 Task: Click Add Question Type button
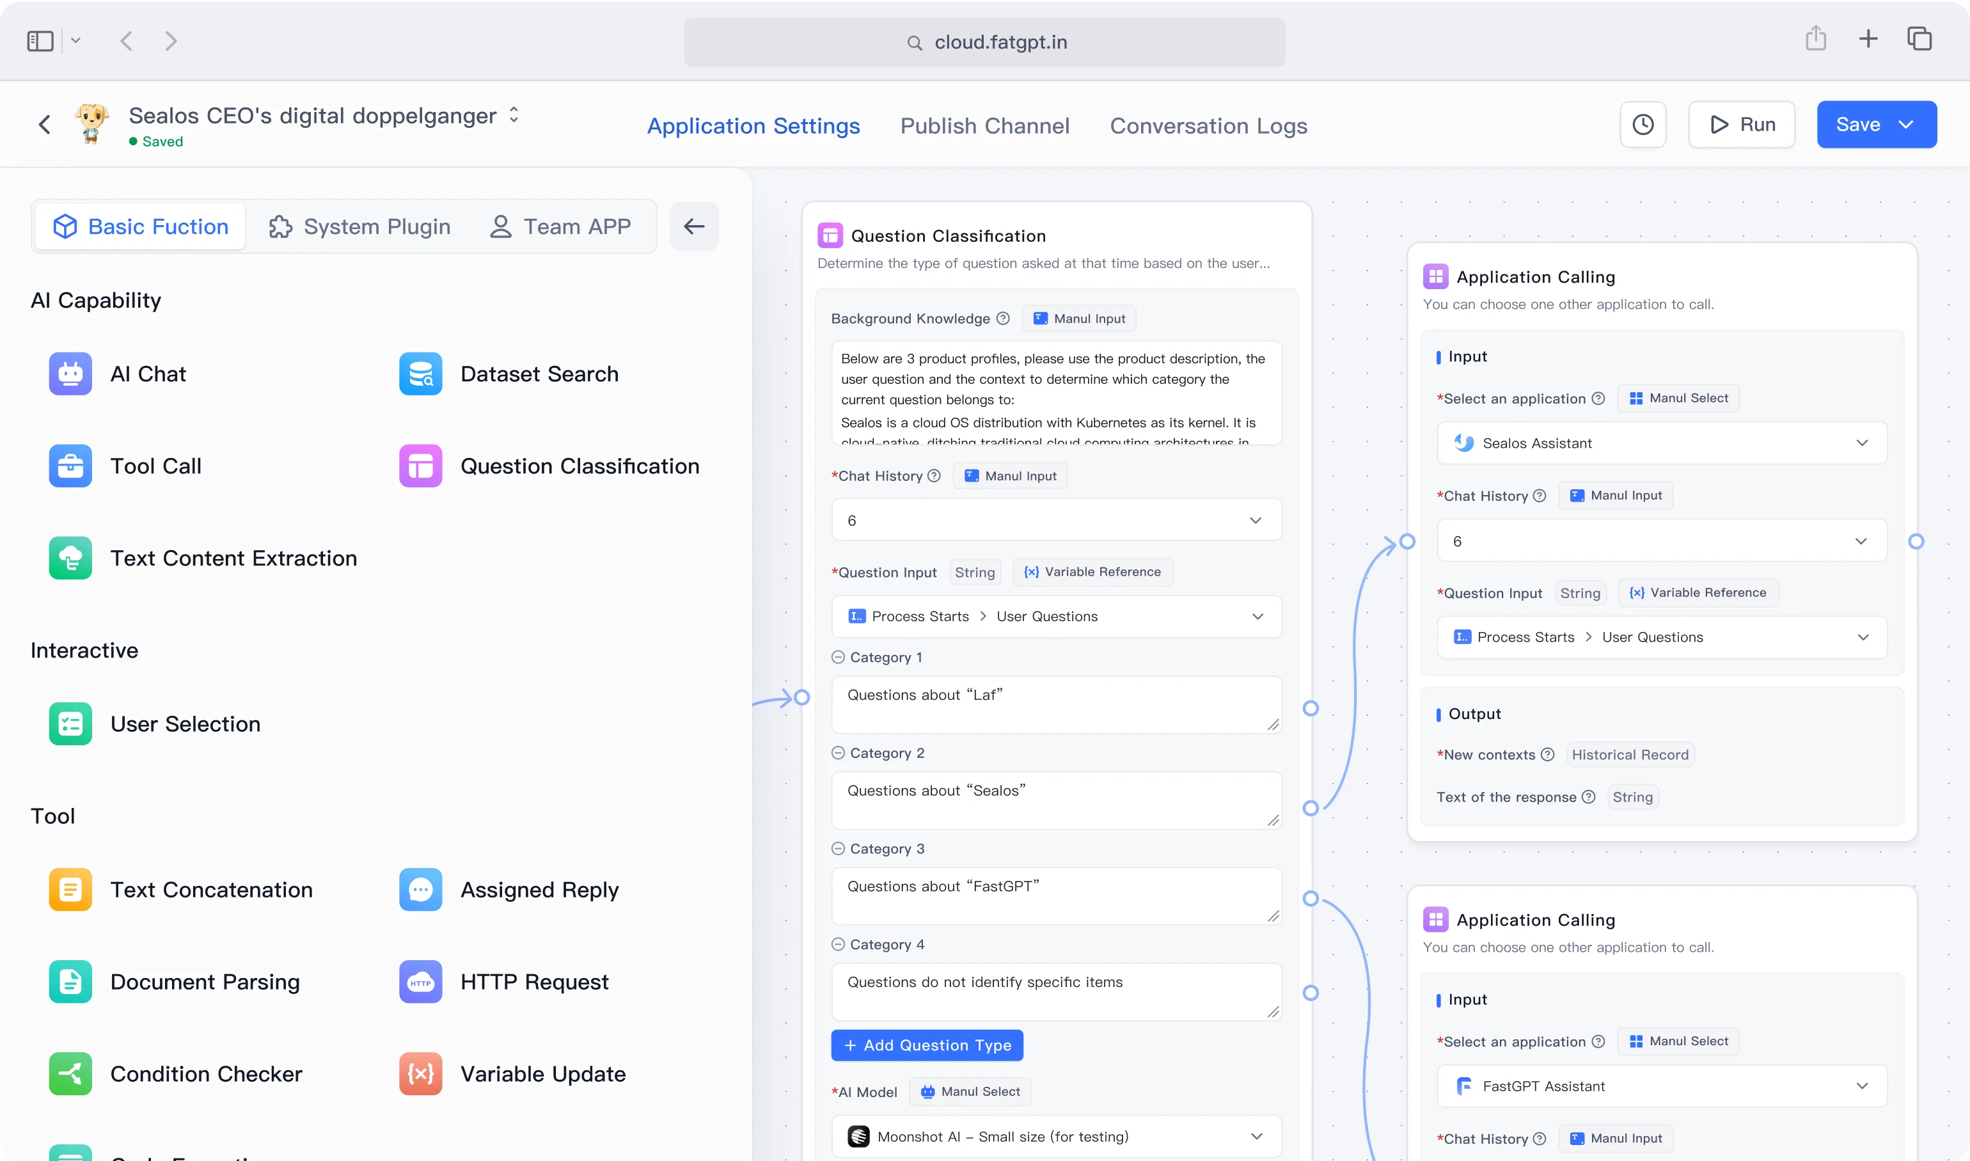pos(927,1046)
